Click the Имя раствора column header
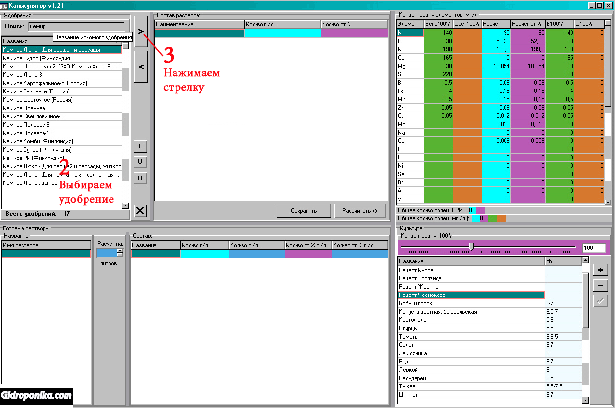 pyautogui.click(x=46, y=245)
